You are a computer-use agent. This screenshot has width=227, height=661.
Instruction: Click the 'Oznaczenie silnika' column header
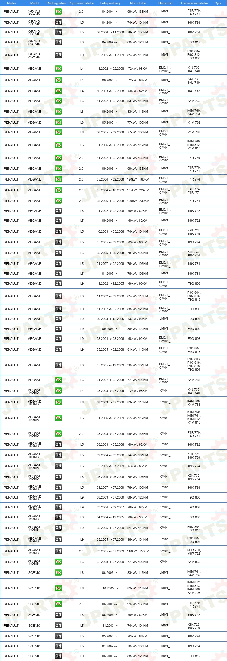coord(194,3)
